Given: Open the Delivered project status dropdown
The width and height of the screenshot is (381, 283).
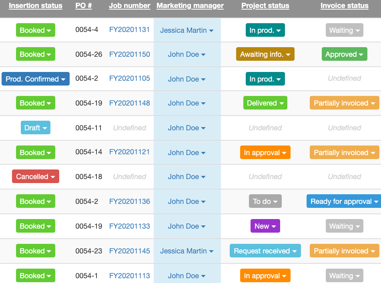Looking at the screenshot, I should pyautogui.click(x=265, y=103).
